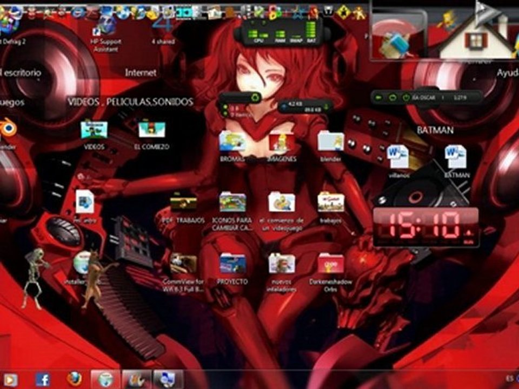Open the IMAGENES folder
The width and height of the screenshot is (519, 389).
tap(281, 146)
